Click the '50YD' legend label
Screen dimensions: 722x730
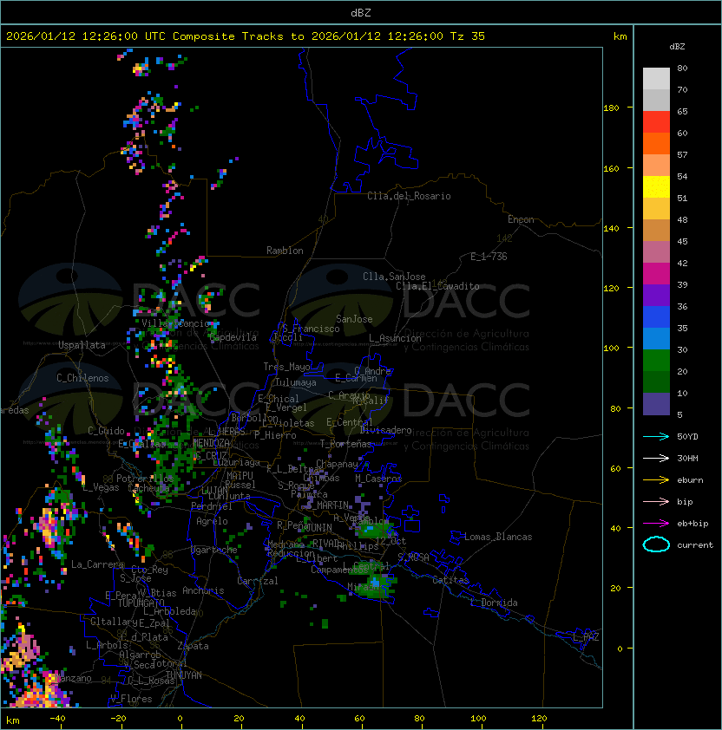687,436
